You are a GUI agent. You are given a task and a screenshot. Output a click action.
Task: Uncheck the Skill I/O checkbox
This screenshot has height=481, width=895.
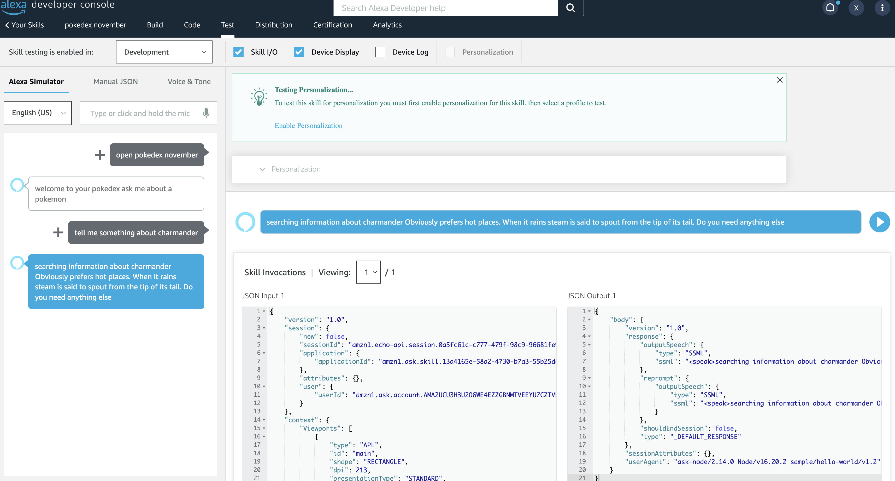pos(238,52)
